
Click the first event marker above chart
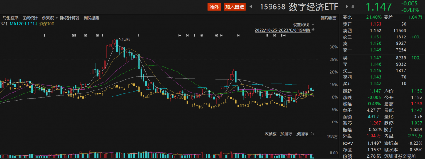(45, 36)
